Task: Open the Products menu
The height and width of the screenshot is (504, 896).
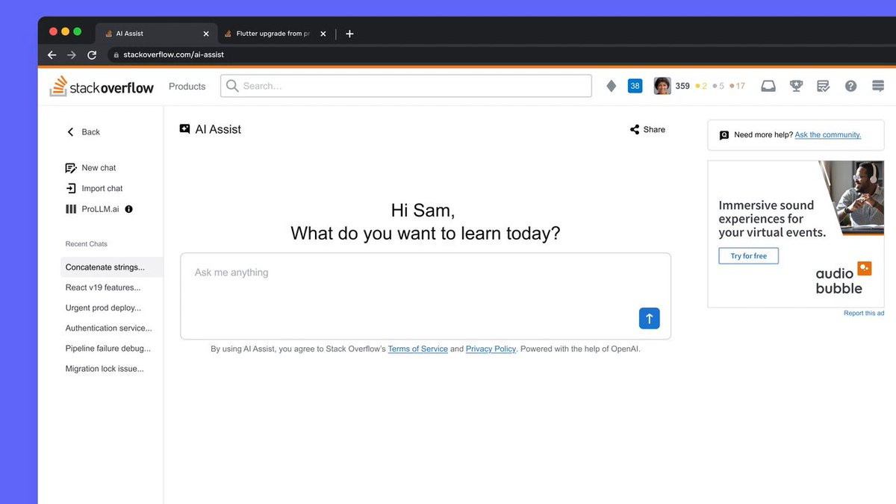Action: 187,87
